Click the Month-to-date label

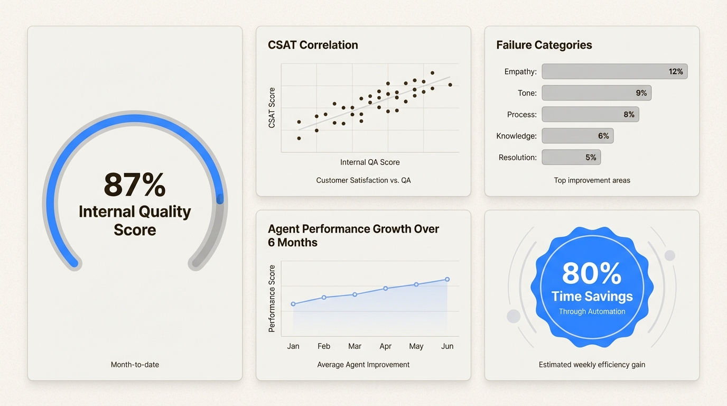135,364
